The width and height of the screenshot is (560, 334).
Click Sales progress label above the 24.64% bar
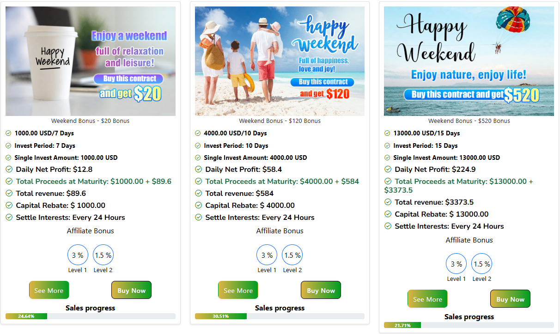pos(91,308)
